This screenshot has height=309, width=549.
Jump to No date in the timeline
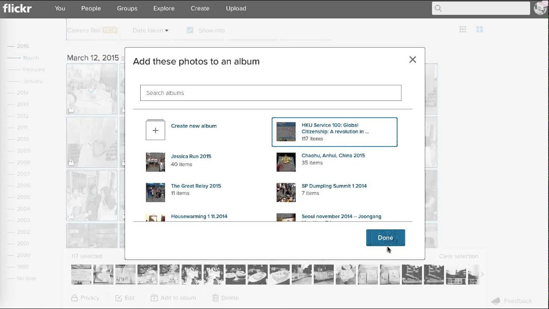(x=27, y=278)
